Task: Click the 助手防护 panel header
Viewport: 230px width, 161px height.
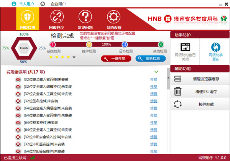Action: (200, 35)
